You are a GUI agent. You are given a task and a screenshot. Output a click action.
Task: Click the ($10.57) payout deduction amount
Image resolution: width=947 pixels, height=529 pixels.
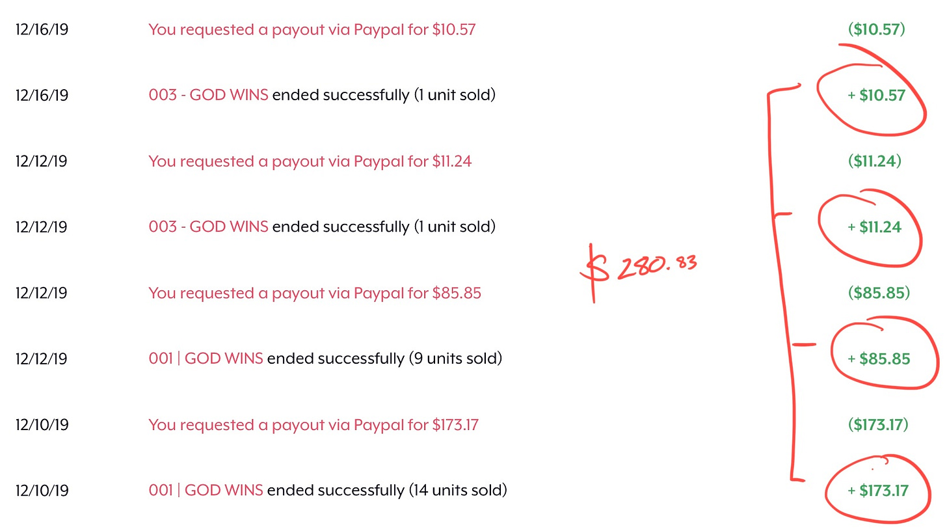877,29
